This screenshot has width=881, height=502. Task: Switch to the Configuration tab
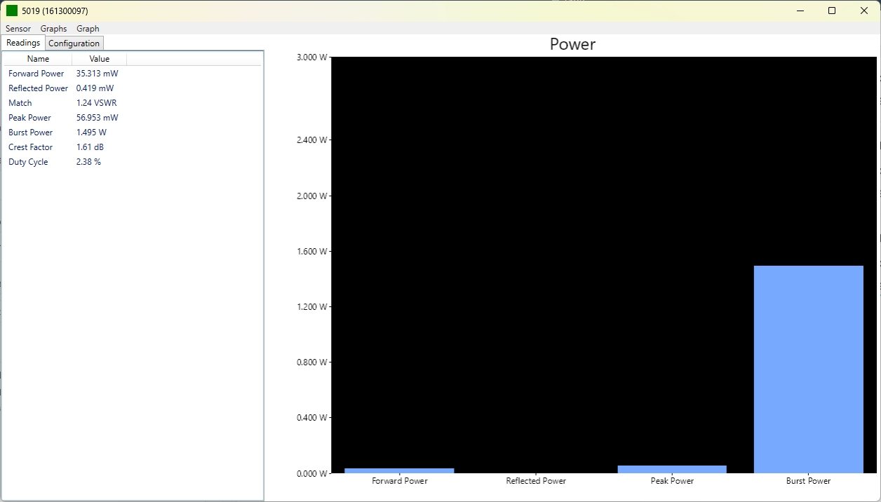click(74, 43)
